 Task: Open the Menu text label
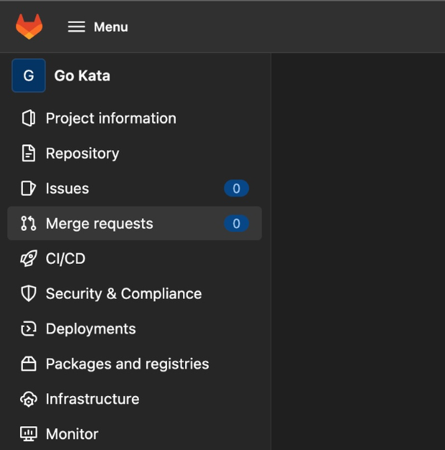pyautogui.click(x=111, y=27)
